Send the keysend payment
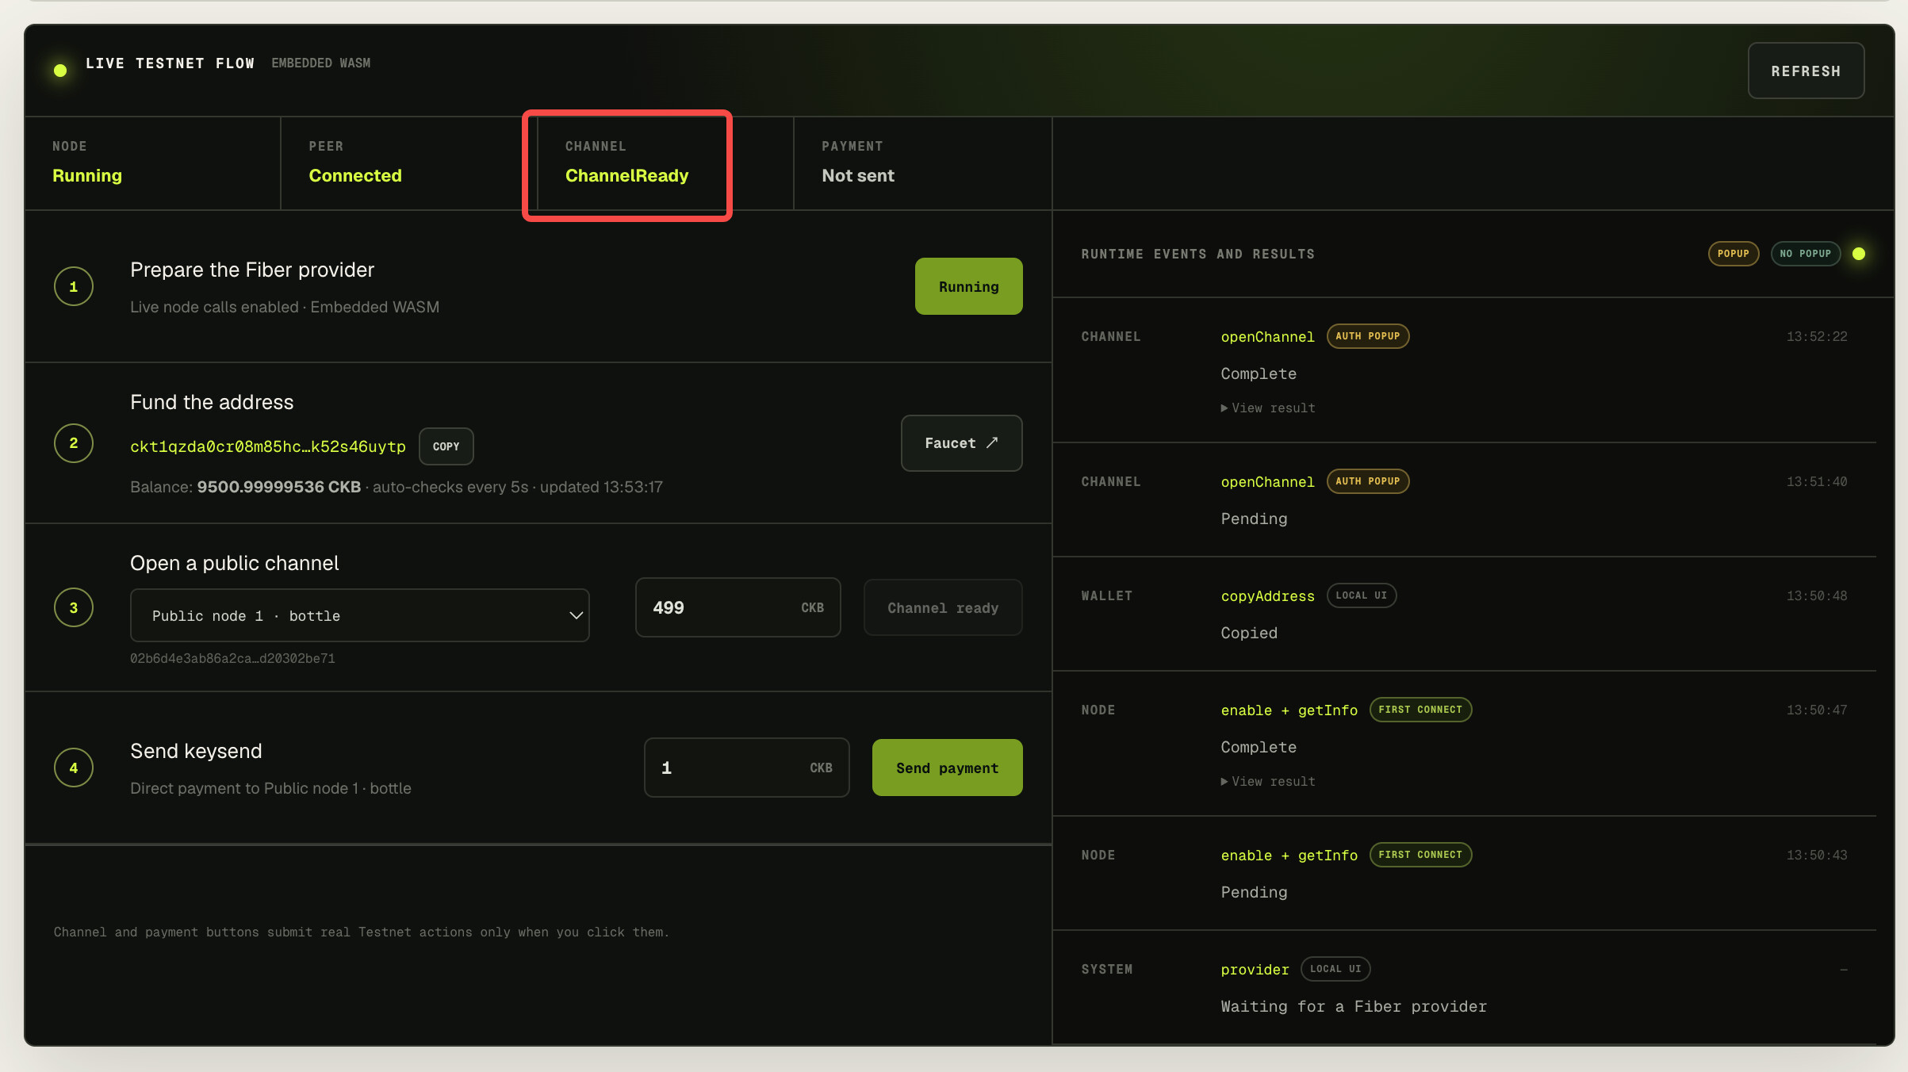1908x1072 pixels. (947, 768)
